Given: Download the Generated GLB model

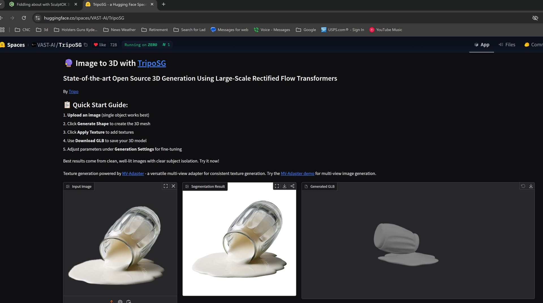Looking at the screenshot, I should [531, 186].
